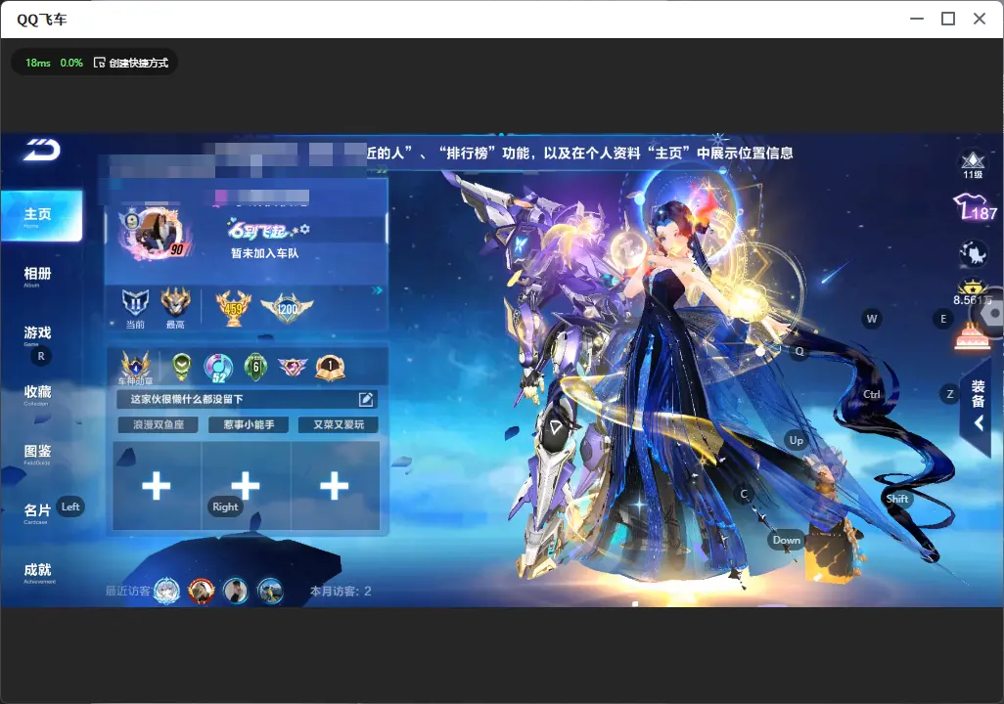Viewport: 1004px width, 704px height.
Task: Select the 惹事小能手 tag
Action: pos(249,424)
